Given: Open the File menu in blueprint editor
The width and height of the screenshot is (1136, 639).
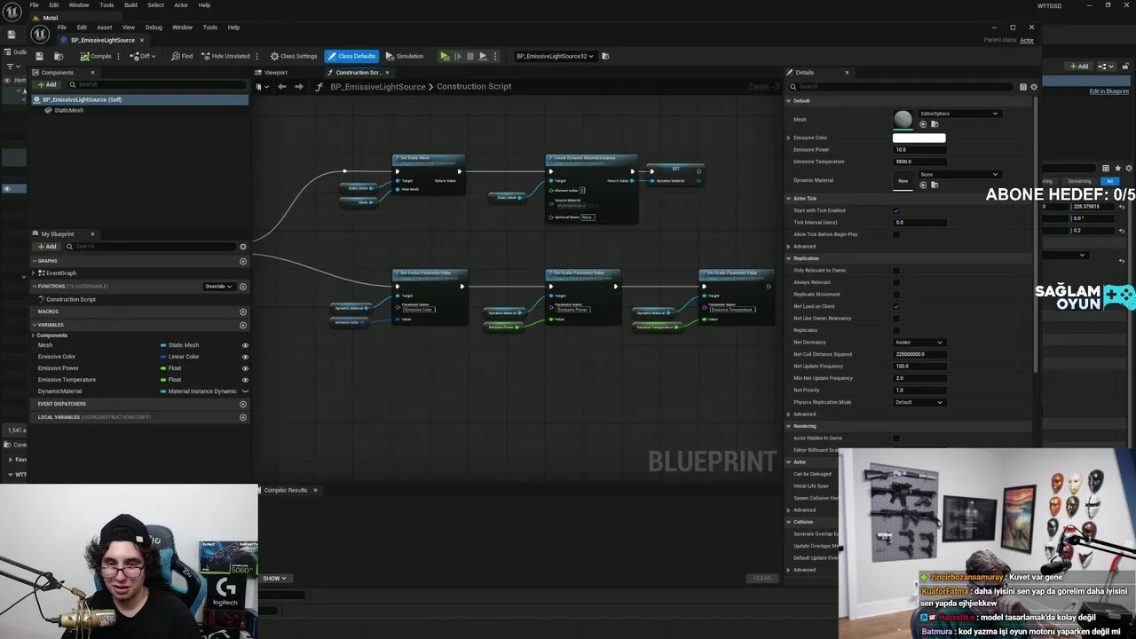Looking at the screenshot, I should pos(62,28).
